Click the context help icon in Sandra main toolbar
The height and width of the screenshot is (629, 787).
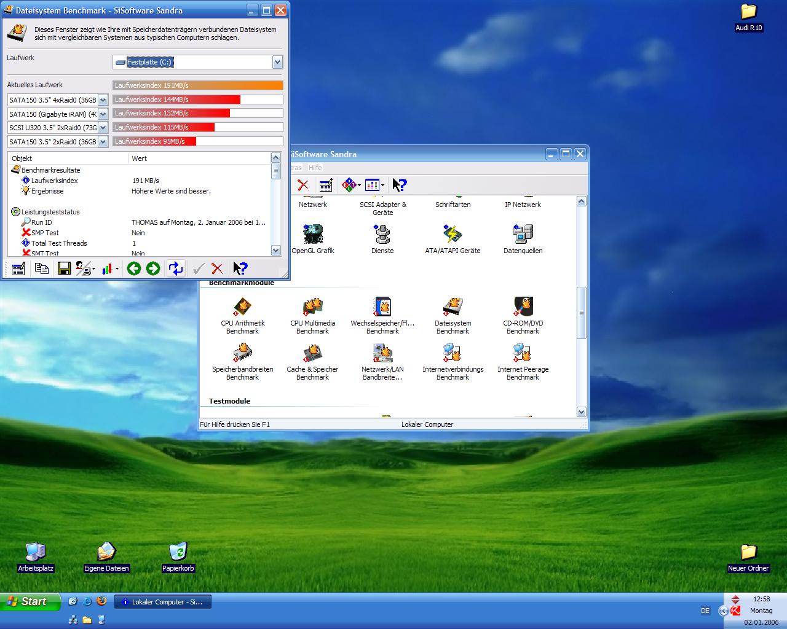(399, 185)
